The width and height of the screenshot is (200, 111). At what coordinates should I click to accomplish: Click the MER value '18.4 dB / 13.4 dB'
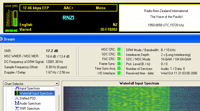pyautogui.click(x=58, y=56)
